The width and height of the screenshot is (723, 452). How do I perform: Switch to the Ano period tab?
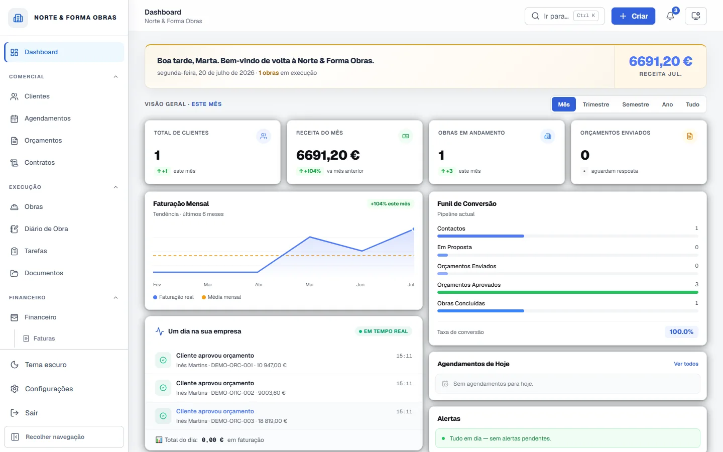click(667, 104)
